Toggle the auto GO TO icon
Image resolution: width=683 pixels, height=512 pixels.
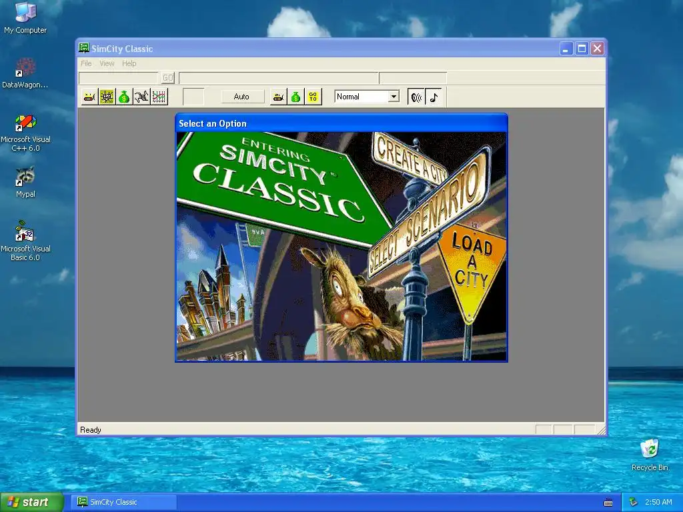click(313, 97)
